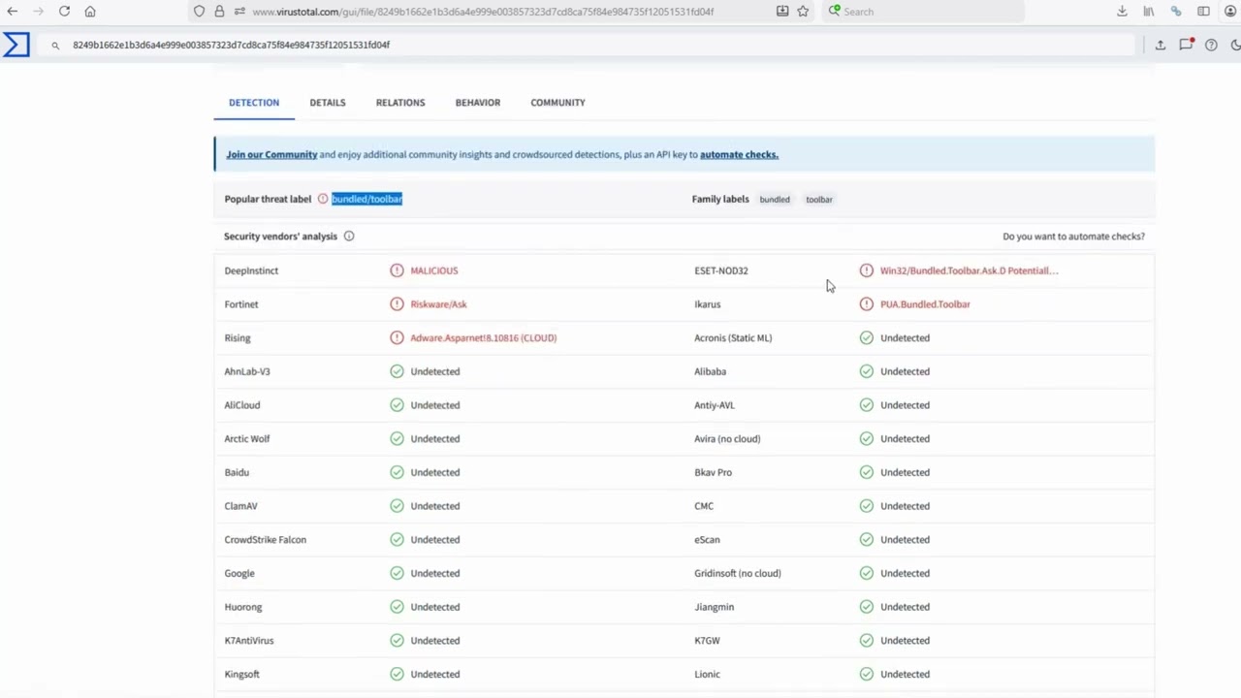Click the red alert icon for DeepInstinct
This screenshot has height=698, width=1241.
click(x=397, y=270)
